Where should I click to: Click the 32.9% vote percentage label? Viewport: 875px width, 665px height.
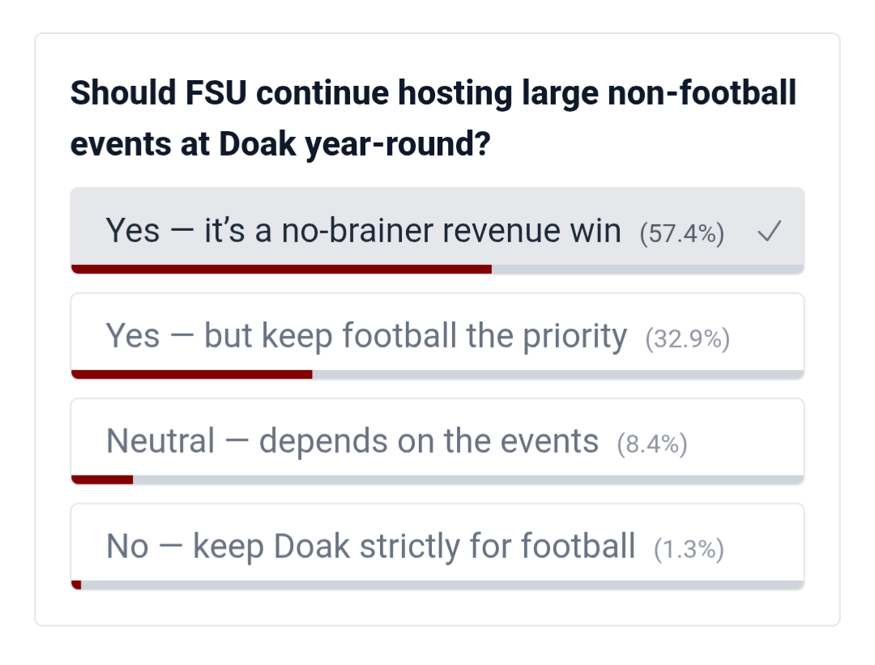point(687,339)
